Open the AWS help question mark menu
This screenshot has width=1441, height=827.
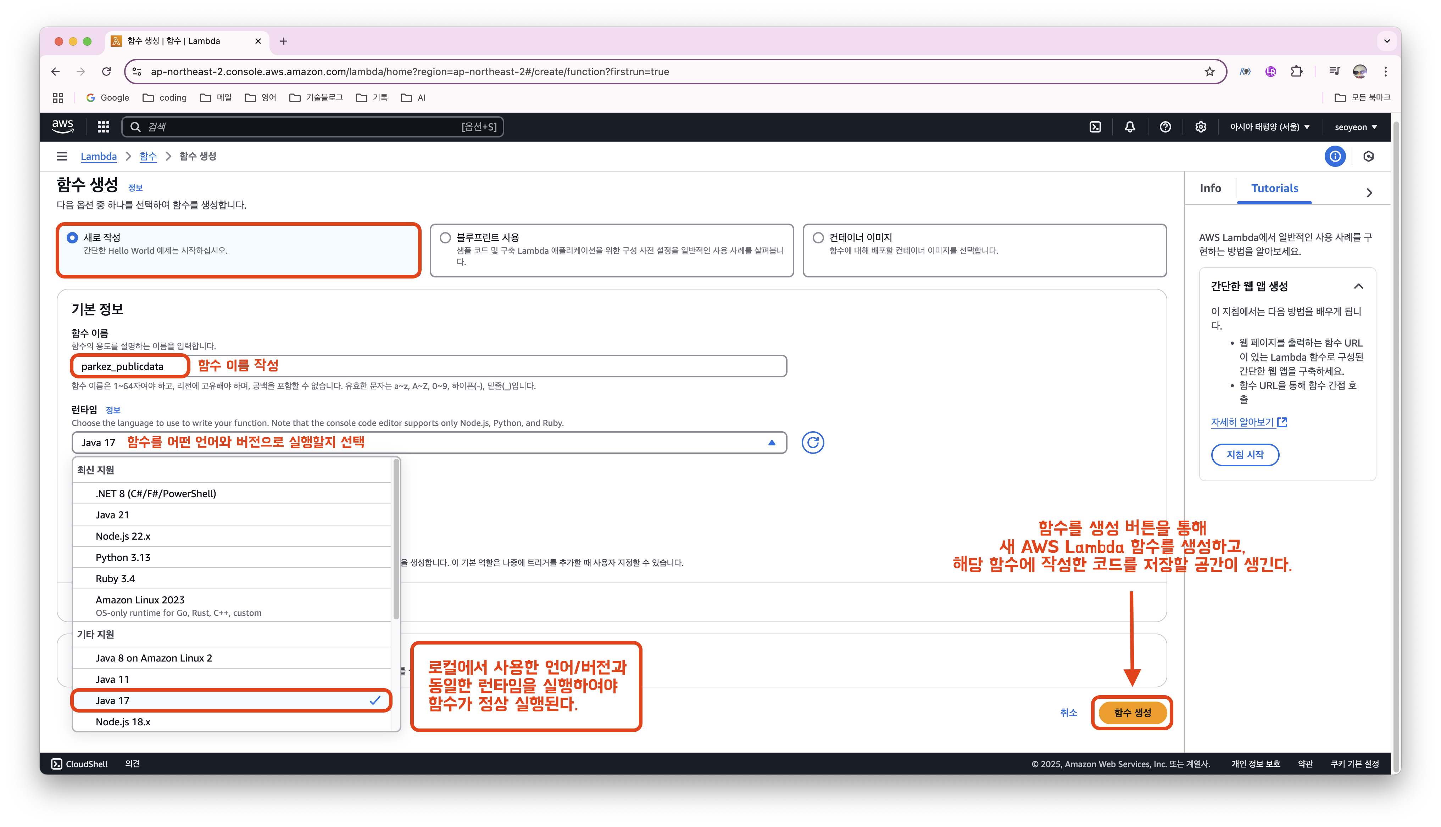click(x=1165, y=127)
